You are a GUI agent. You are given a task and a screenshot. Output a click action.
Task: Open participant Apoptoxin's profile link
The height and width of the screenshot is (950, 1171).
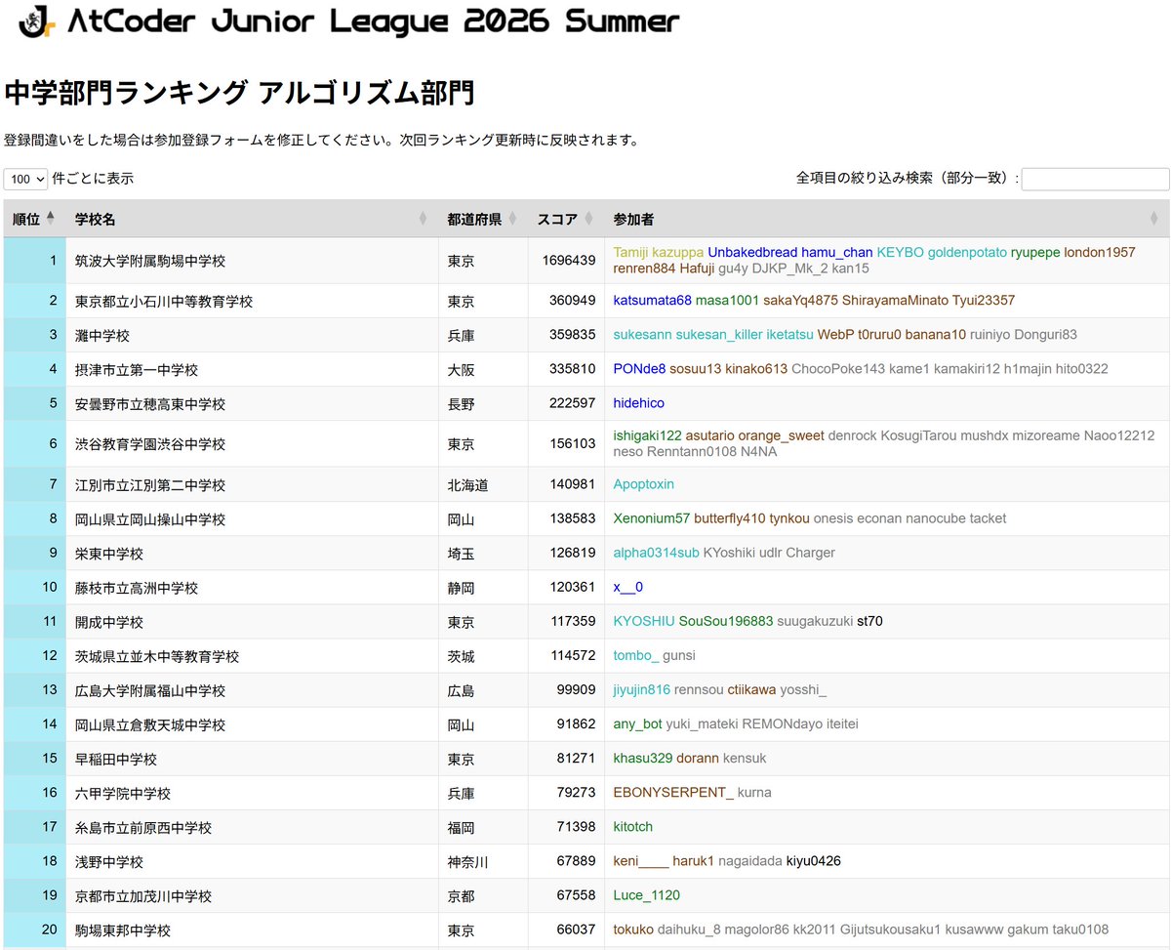(643, 484)
